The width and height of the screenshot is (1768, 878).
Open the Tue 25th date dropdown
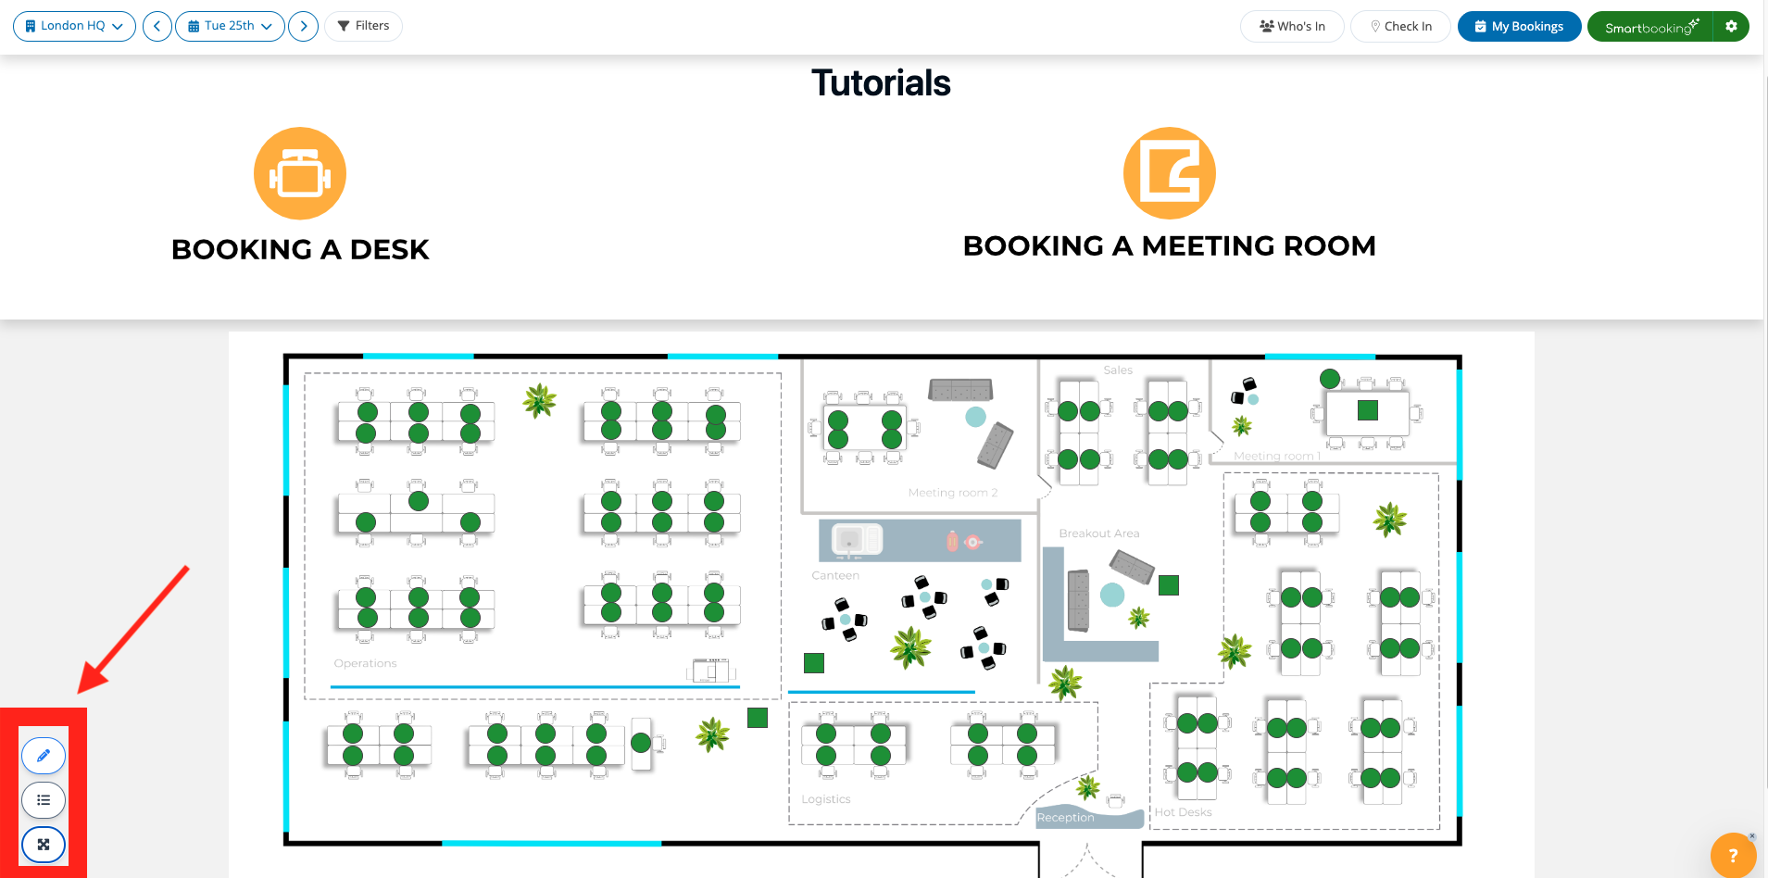click(230, 26)
